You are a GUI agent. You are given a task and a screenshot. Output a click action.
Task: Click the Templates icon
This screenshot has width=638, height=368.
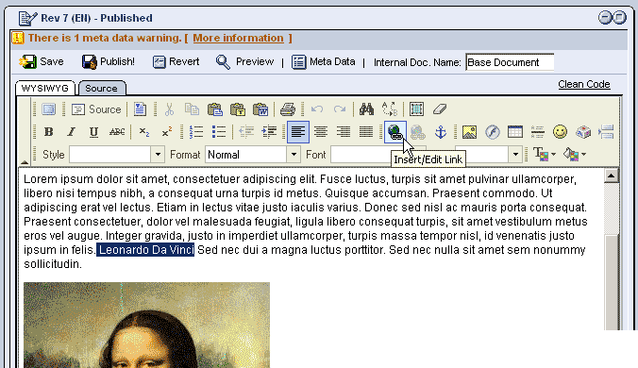click(x=140, y=109)
